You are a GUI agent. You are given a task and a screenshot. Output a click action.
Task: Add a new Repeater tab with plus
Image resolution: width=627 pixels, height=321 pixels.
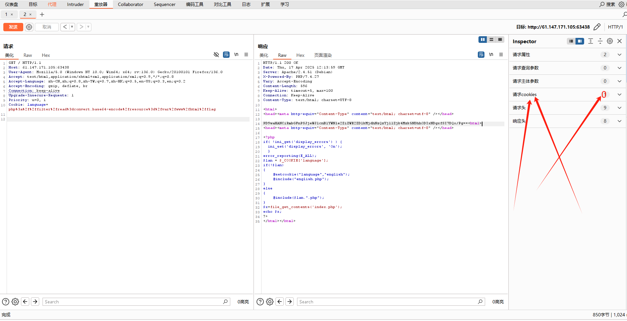click(42, 14)
